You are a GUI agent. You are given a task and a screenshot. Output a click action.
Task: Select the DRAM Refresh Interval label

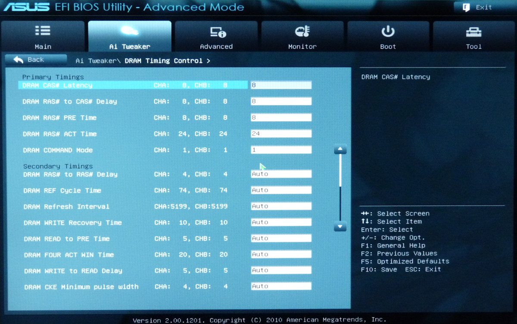[x=66, y=207]
